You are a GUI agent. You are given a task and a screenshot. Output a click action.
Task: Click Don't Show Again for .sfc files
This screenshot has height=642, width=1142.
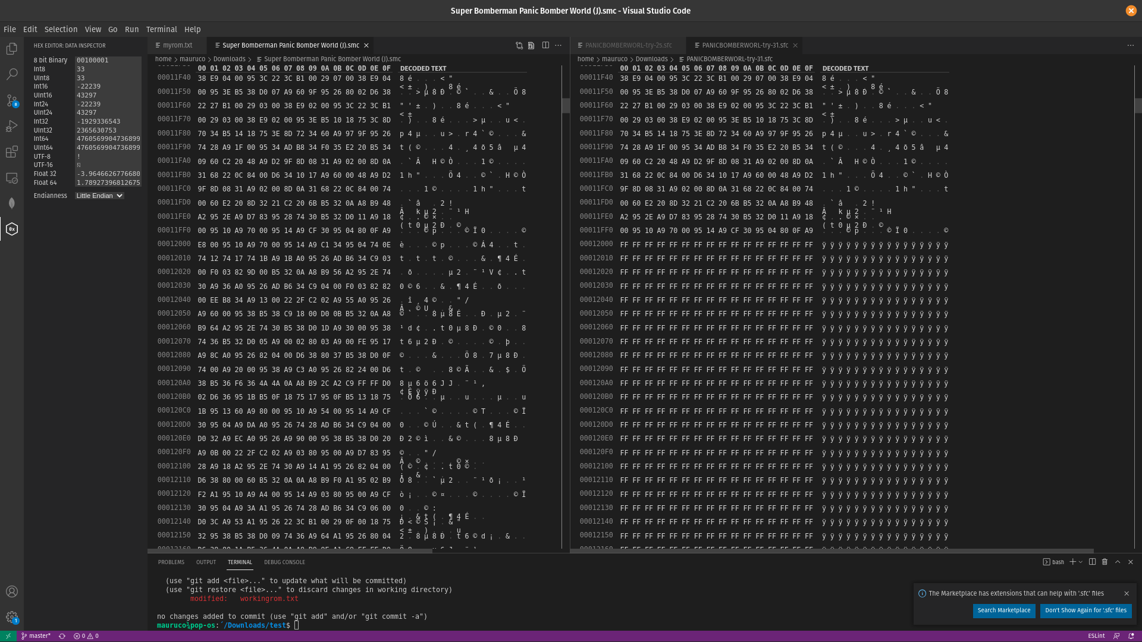coord(1085,610)
